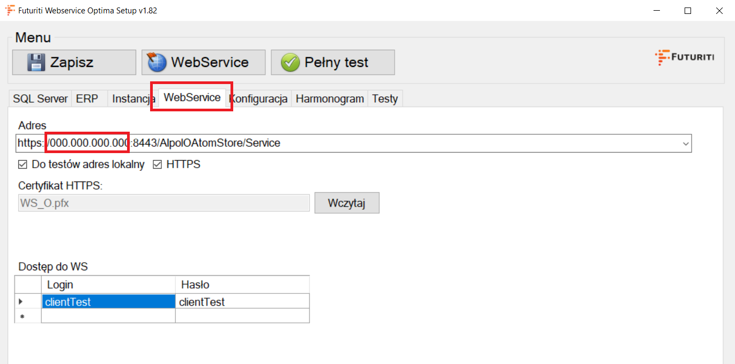Open the ERP tab
The width and height of the screenshot is (735, 364).
[x=87, y=99]
